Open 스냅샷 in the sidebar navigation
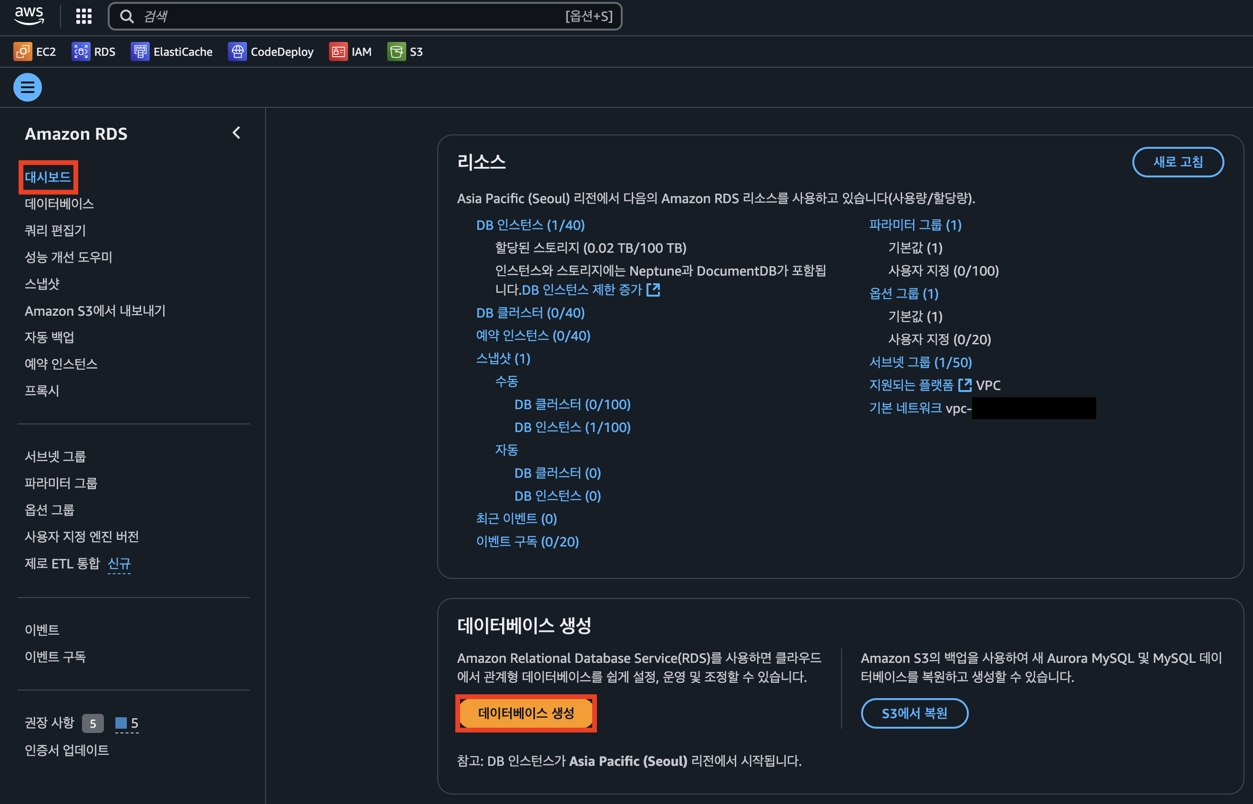This screenshot has width=1253, height=804. [x=42, y=283]
